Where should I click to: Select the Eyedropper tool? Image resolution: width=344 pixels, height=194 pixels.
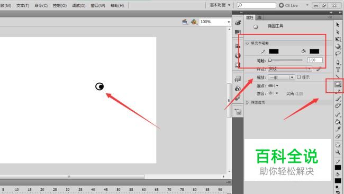click(x=338, y=129)
